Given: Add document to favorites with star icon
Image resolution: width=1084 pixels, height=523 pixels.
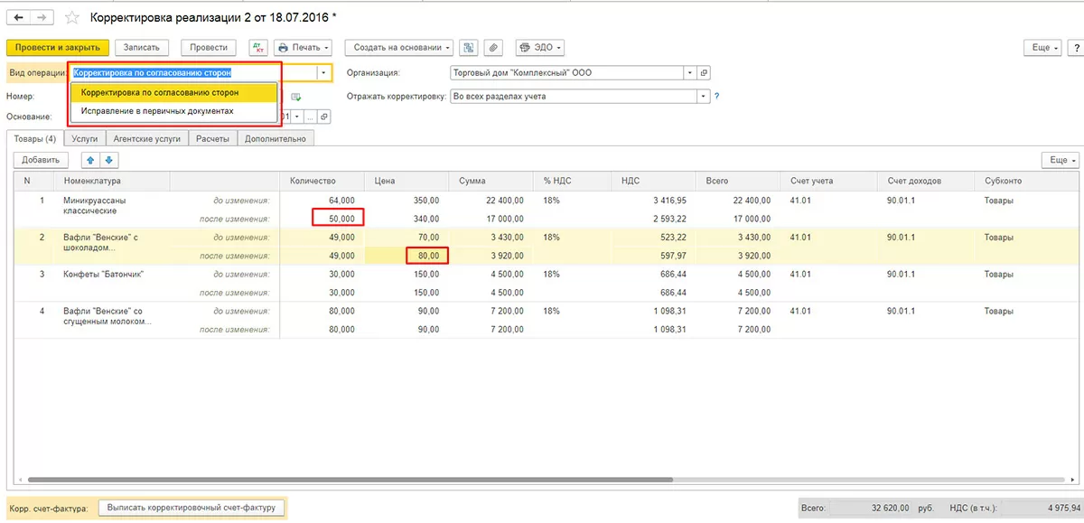Looking at the screenshot, I should pyautogui.click(x=72, y=17).
